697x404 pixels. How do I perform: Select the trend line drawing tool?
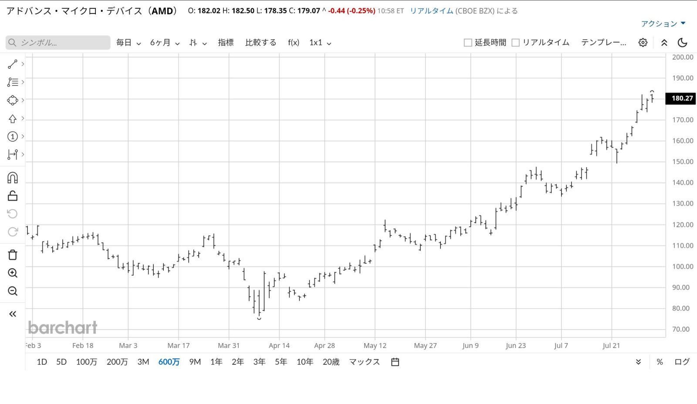click(13, 64)
